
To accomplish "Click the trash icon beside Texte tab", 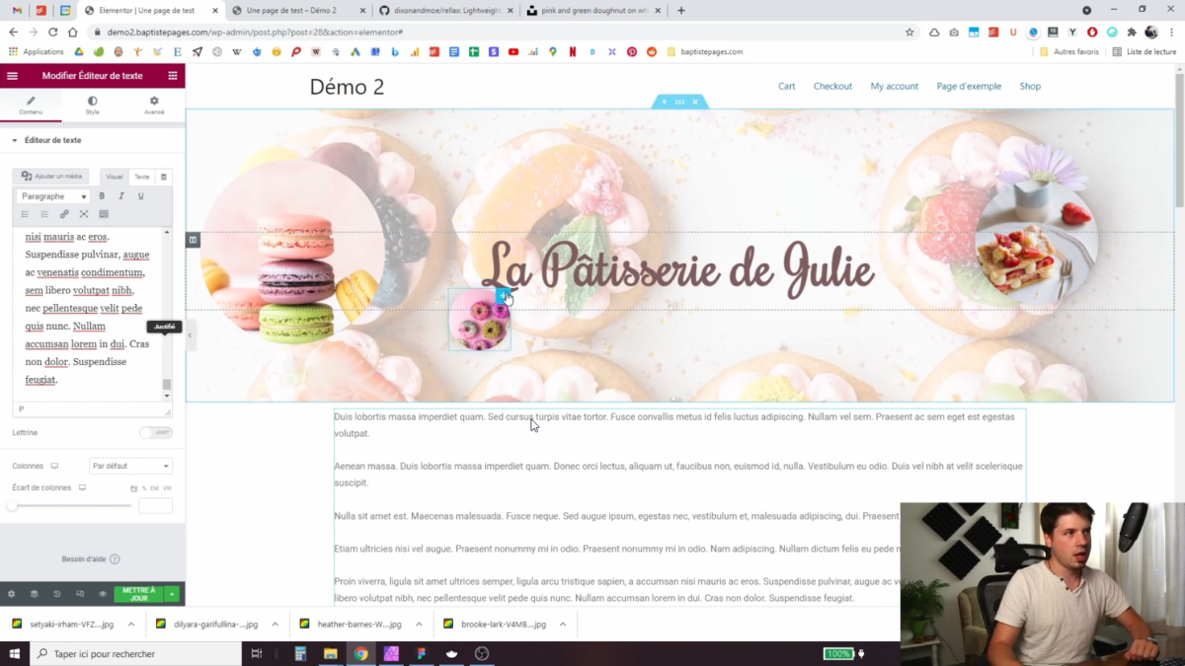I will click(164, 177).
